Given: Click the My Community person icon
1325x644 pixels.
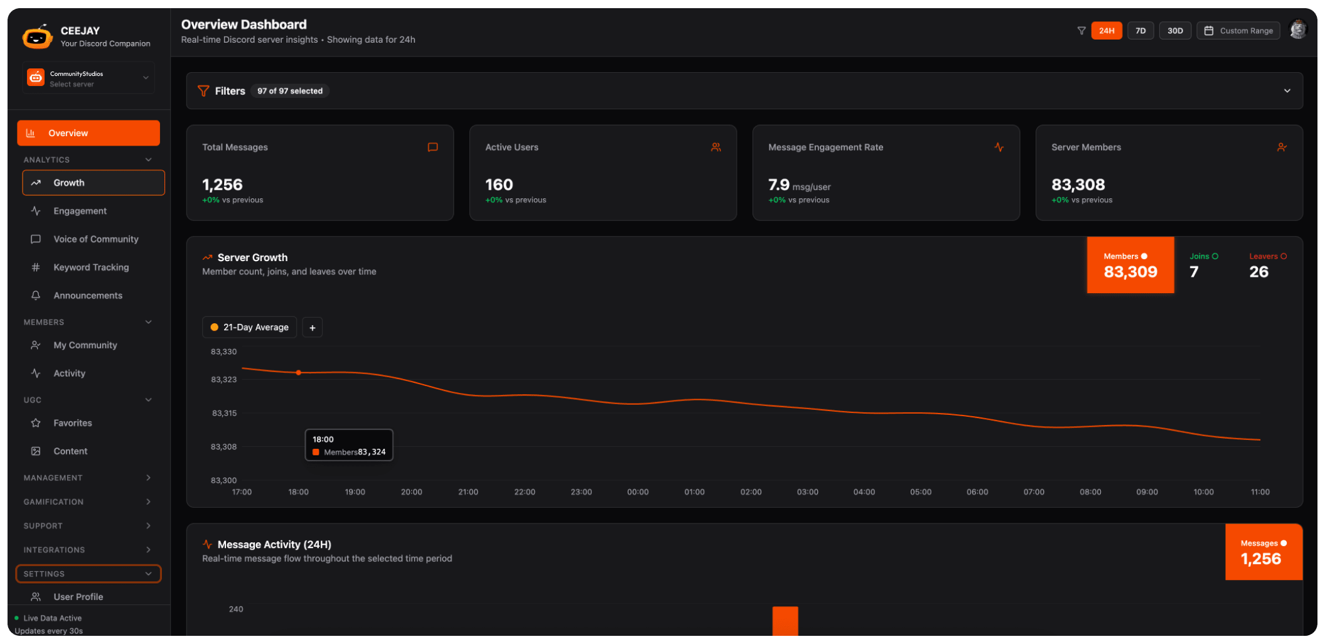Looking at the screenshot, I should [x=36, y=345].
